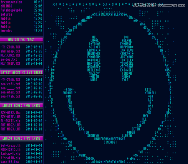Click the 00:19 time next to trxsuspension
The image size is (188, 164).
(x=38, y=2)
